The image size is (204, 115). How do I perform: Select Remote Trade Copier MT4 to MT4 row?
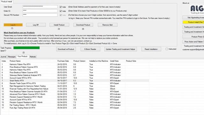tap(75, 83)
